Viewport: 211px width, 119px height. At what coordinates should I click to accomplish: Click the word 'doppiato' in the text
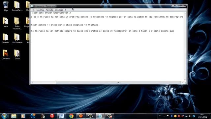tap(78, 25)
